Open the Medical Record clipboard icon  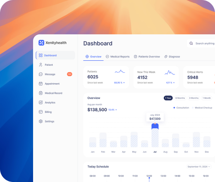pyautogui.click(x=41, y=93)
